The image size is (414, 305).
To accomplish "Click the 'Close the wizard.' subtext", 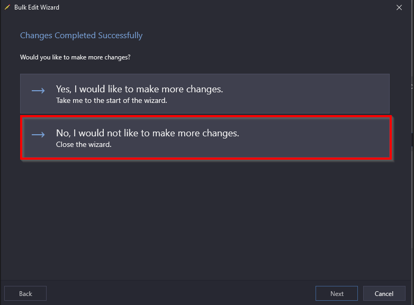I will pyautogui.click(x=84, y=144).
